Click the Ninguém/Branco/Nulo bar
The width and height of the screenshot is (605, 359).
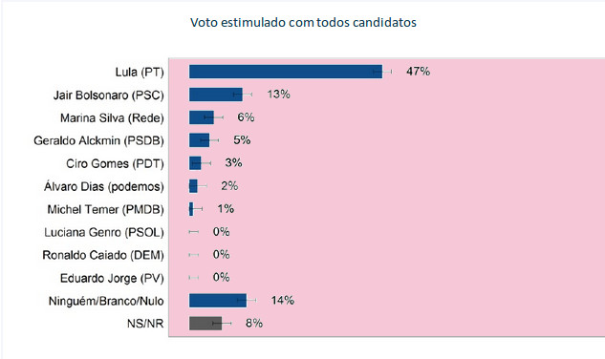tap(218, 301)
